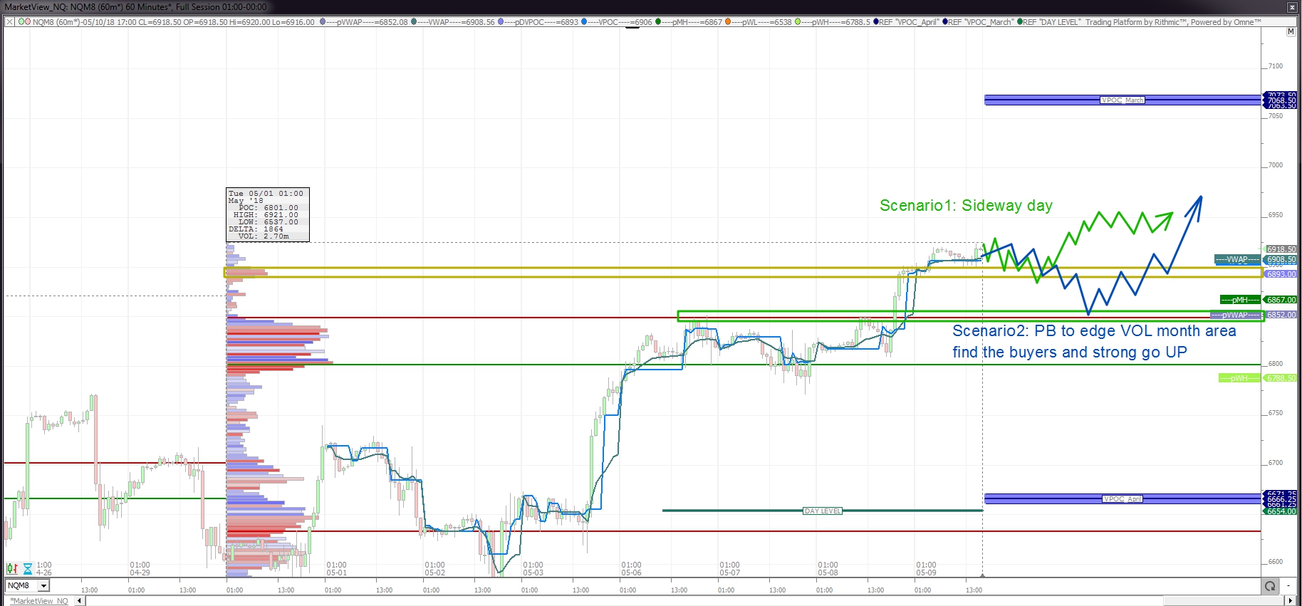Click the M button at top right
The height and width of the screenshot is (606, 1302).
[x=1291, y=32]
